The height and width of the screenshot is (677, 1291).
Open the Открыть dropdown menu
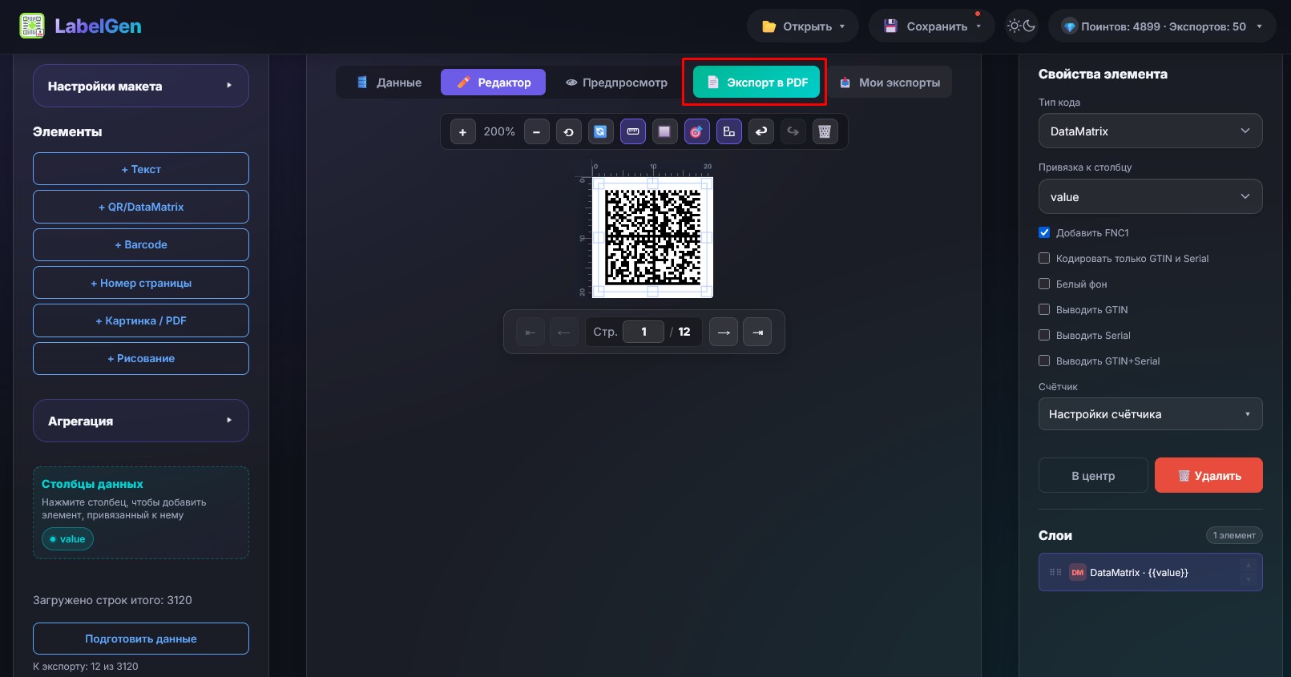point(803,26)
